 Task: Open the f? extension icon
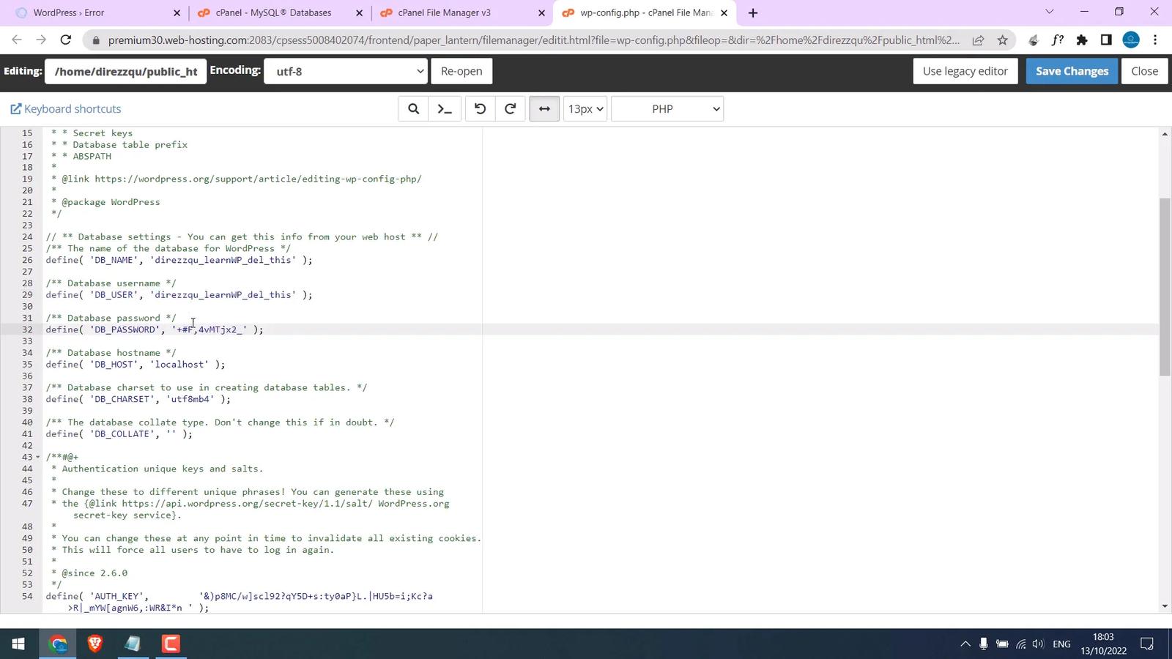(x=1058, y=40)
